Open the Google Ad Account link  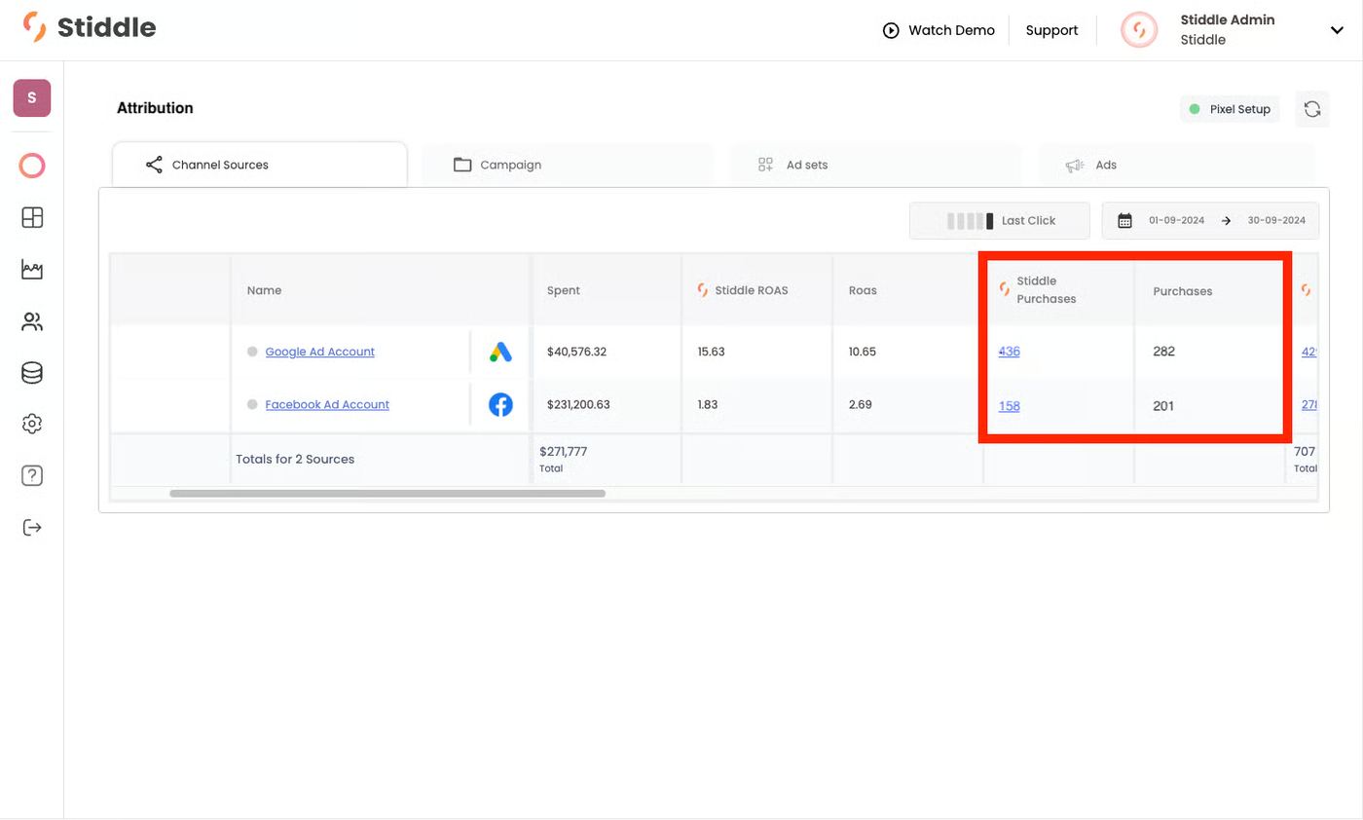(x=320, y=352)
